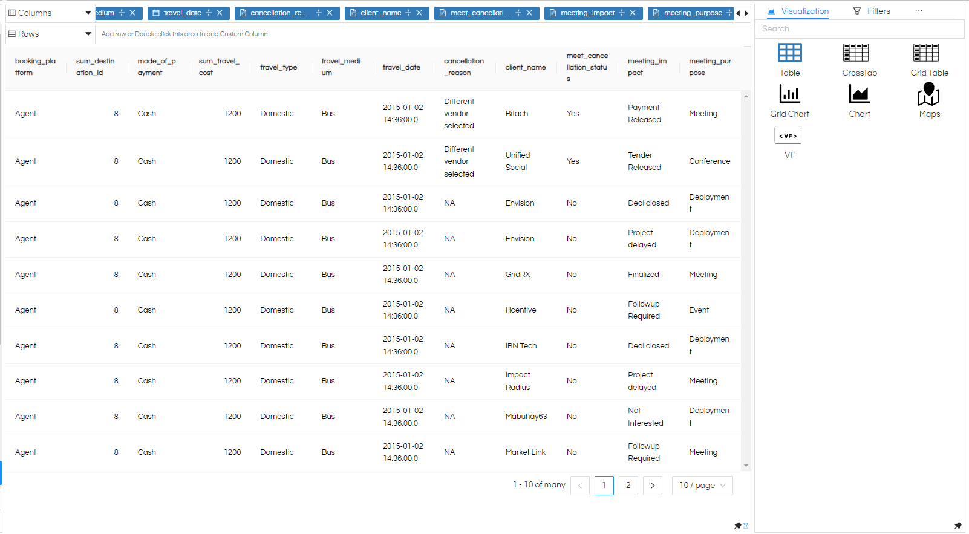Remove the partially visible edium column chip
This screenshot has height=534, width=969.
point(132,13)
